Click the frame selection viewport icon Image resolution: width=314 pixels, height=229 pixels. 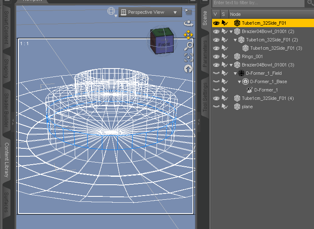point(188,57)
